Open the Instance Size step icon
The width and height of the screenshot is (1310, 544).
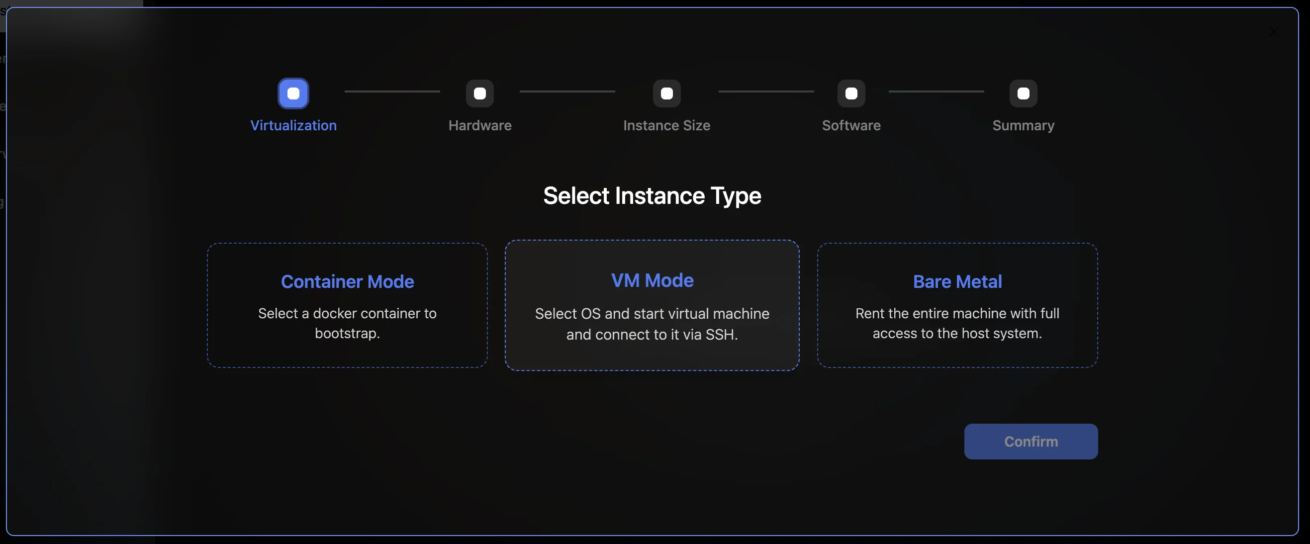(666, 93)
